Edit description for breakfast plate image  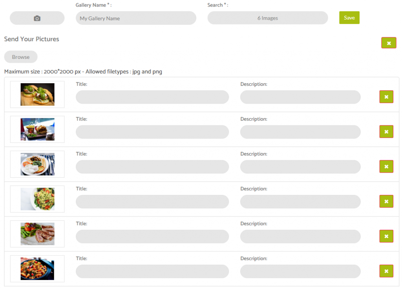[x=300, y=167]
